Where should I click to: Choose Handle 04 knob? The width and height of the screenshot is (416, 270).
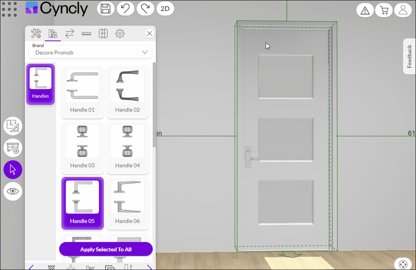click(128, 148)
